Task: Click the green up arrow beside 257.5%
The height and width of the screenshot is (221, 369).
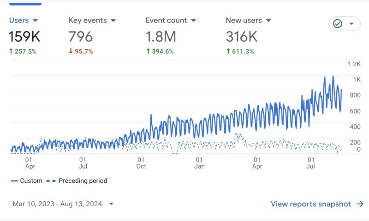Action: [x=11, y=52]
